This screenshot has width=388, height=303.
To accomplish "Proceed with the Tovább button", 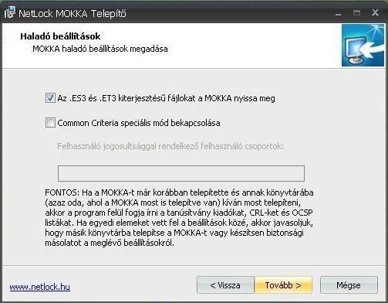I will tap(283, 285).
